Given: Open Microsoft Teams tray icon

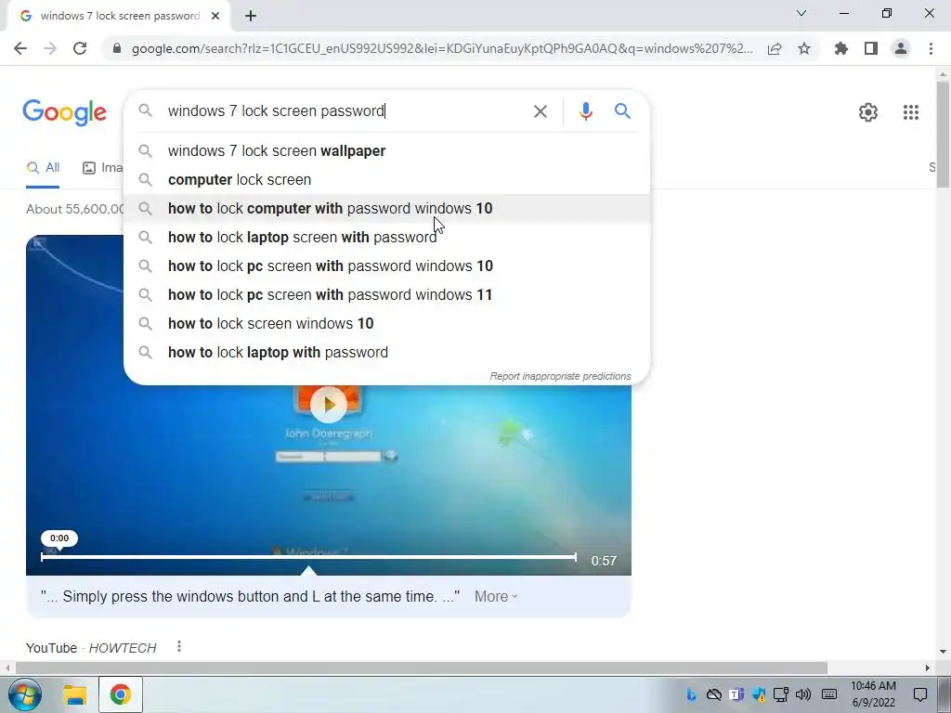Looking at the screenshot, I should point(736,694).
